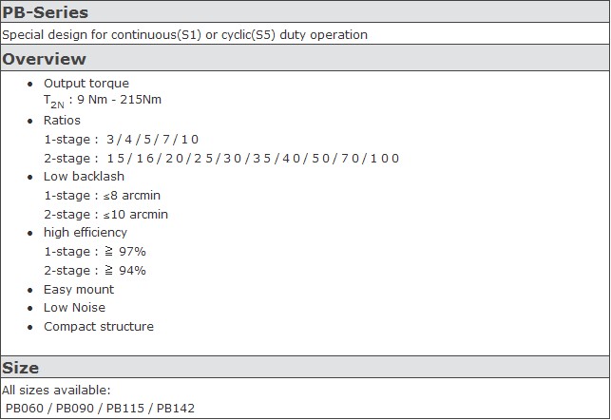This screenshot has height=420, width=611.
Task: Click the PB060 / PB090 / PB115 / PB142 sizes line
Action: point(100,408)
